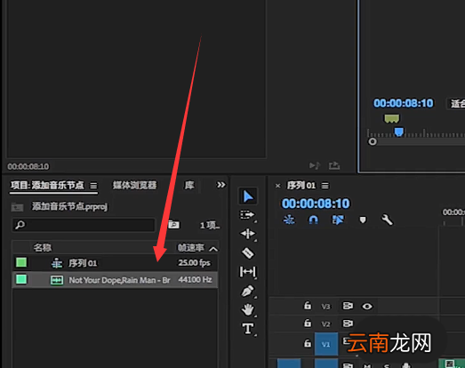
Task: Select the Slip tool
Action: (x=248, y=272)
